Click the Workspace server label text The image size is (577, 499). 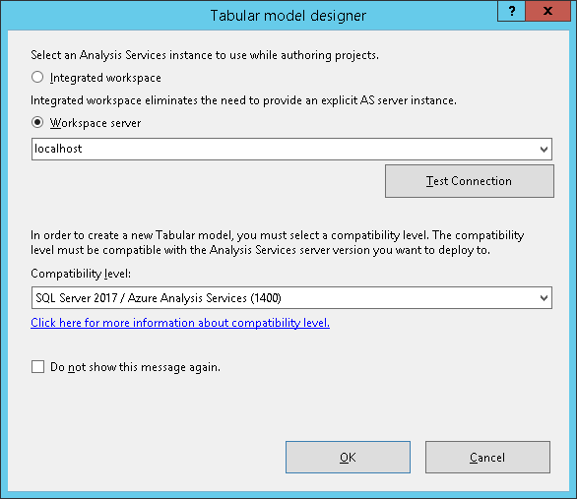tap(96, 123)
